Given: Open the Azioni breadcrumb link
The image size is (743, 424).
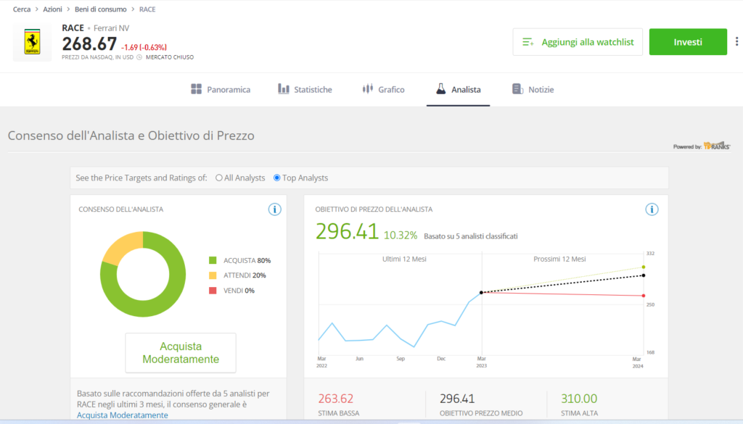Looking at the screenshot, I should 52,9.
